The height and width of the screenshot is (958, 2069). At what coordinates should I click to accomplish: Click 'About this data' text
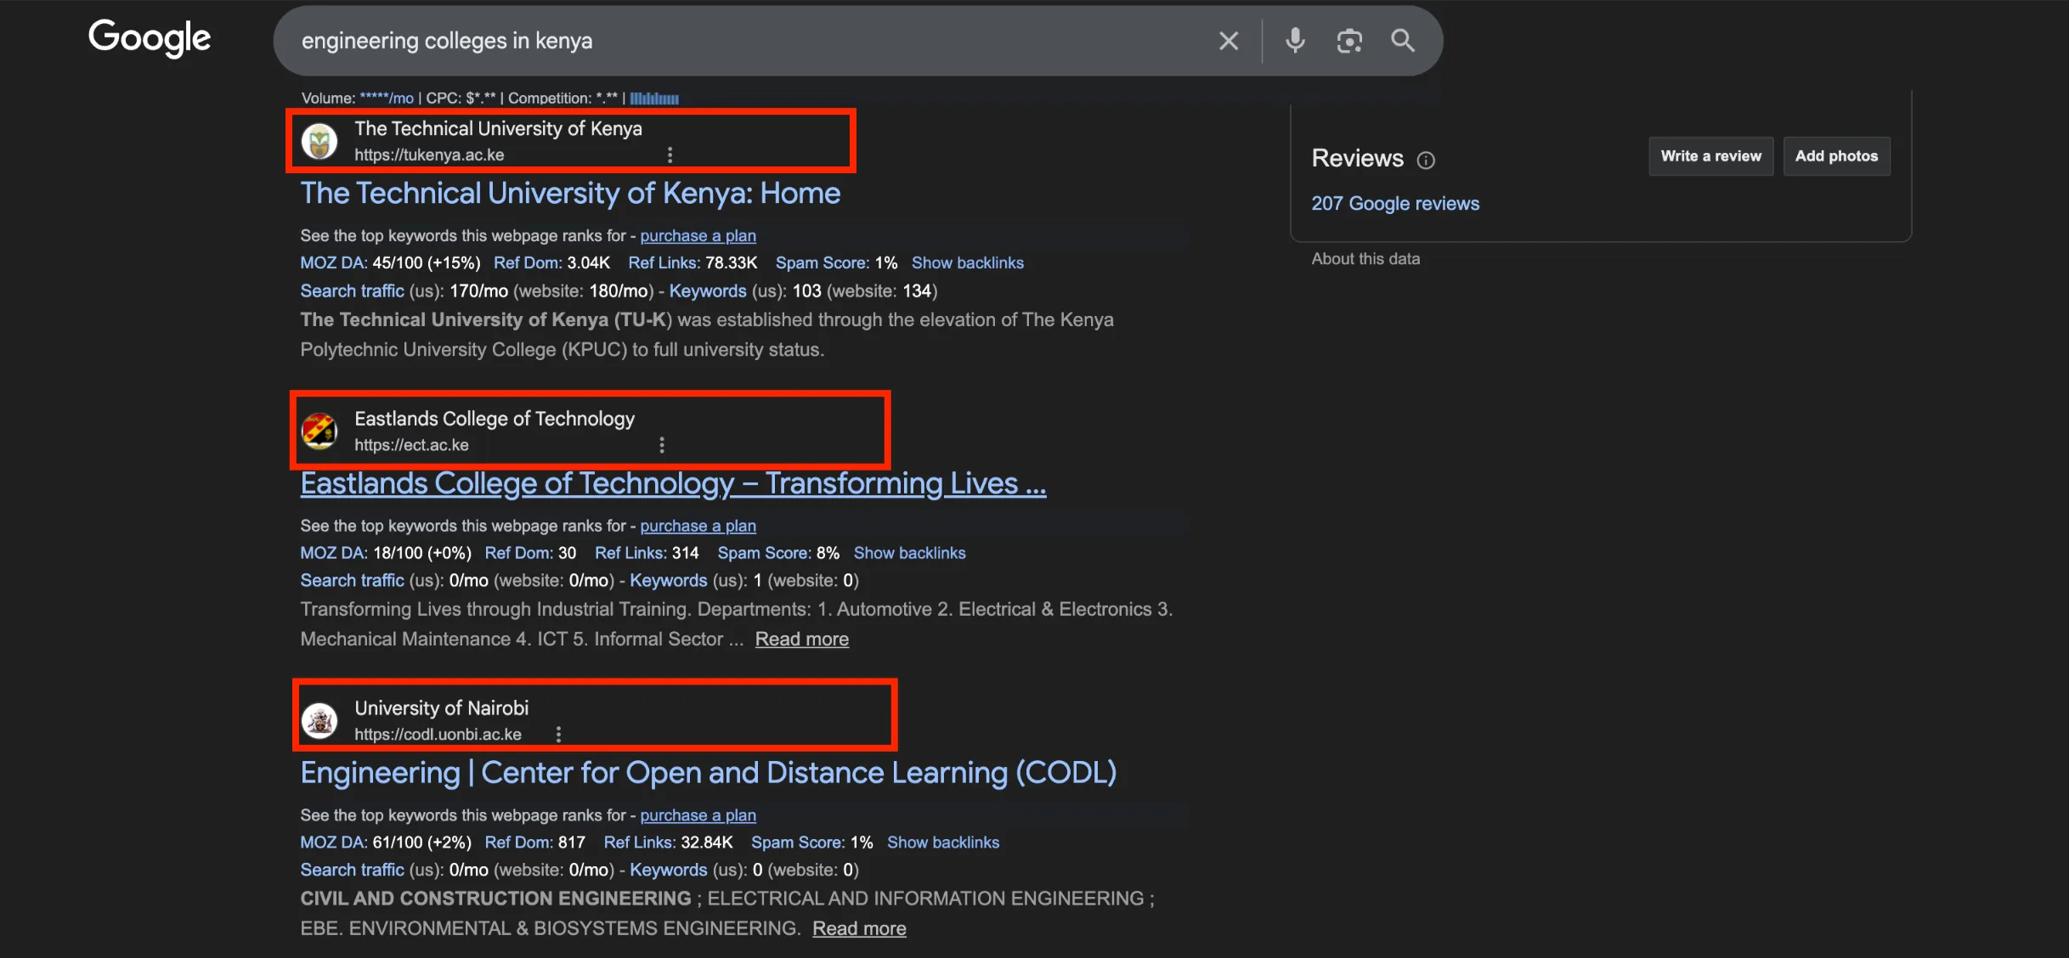(1365, 259)
